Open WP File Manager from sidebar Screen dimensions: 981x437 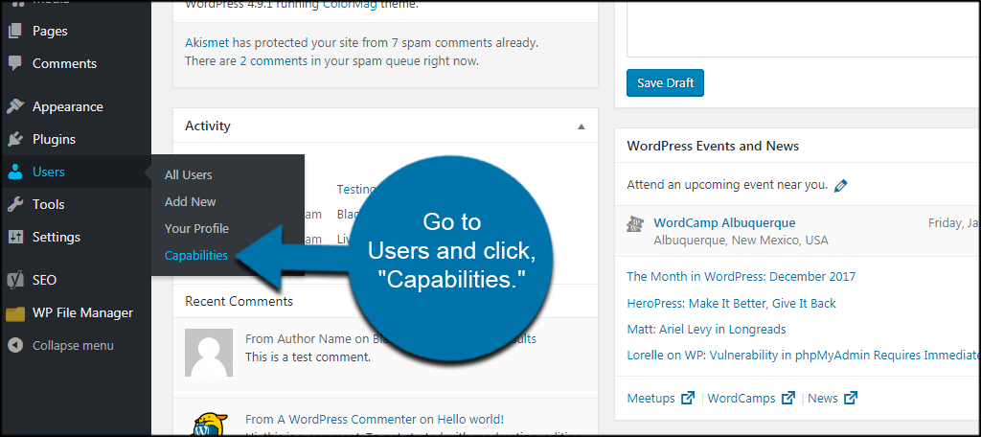(x=82, y=312)
